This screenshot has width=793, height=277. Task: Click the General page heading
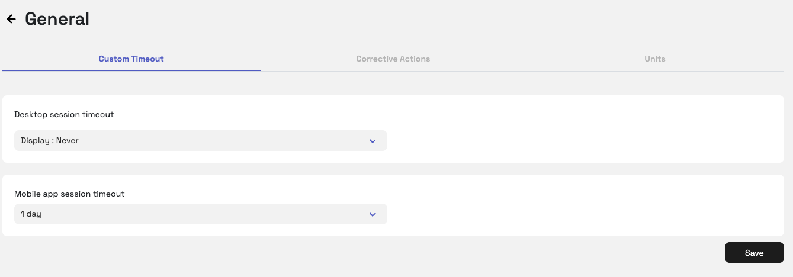tap(57, 19)
